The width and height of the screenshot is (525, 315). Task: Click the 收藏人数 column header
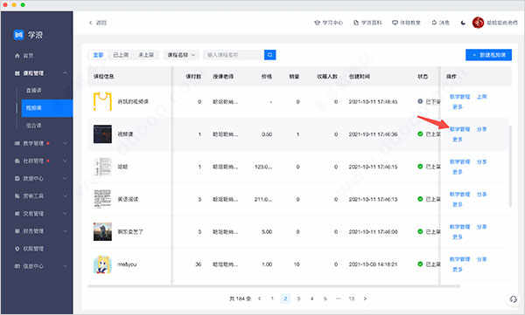click(327, 77)
